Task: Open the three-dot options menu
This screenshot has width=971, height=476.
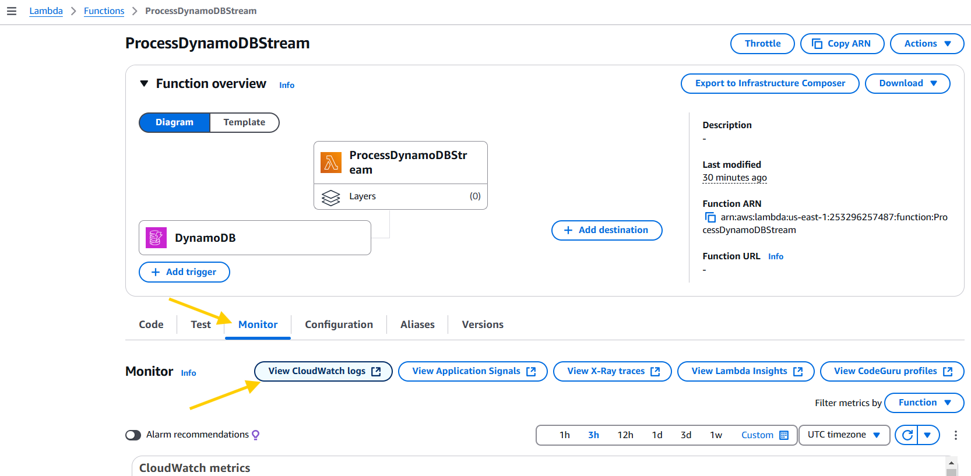Action: pyautogui.click(x=955, y=435)
